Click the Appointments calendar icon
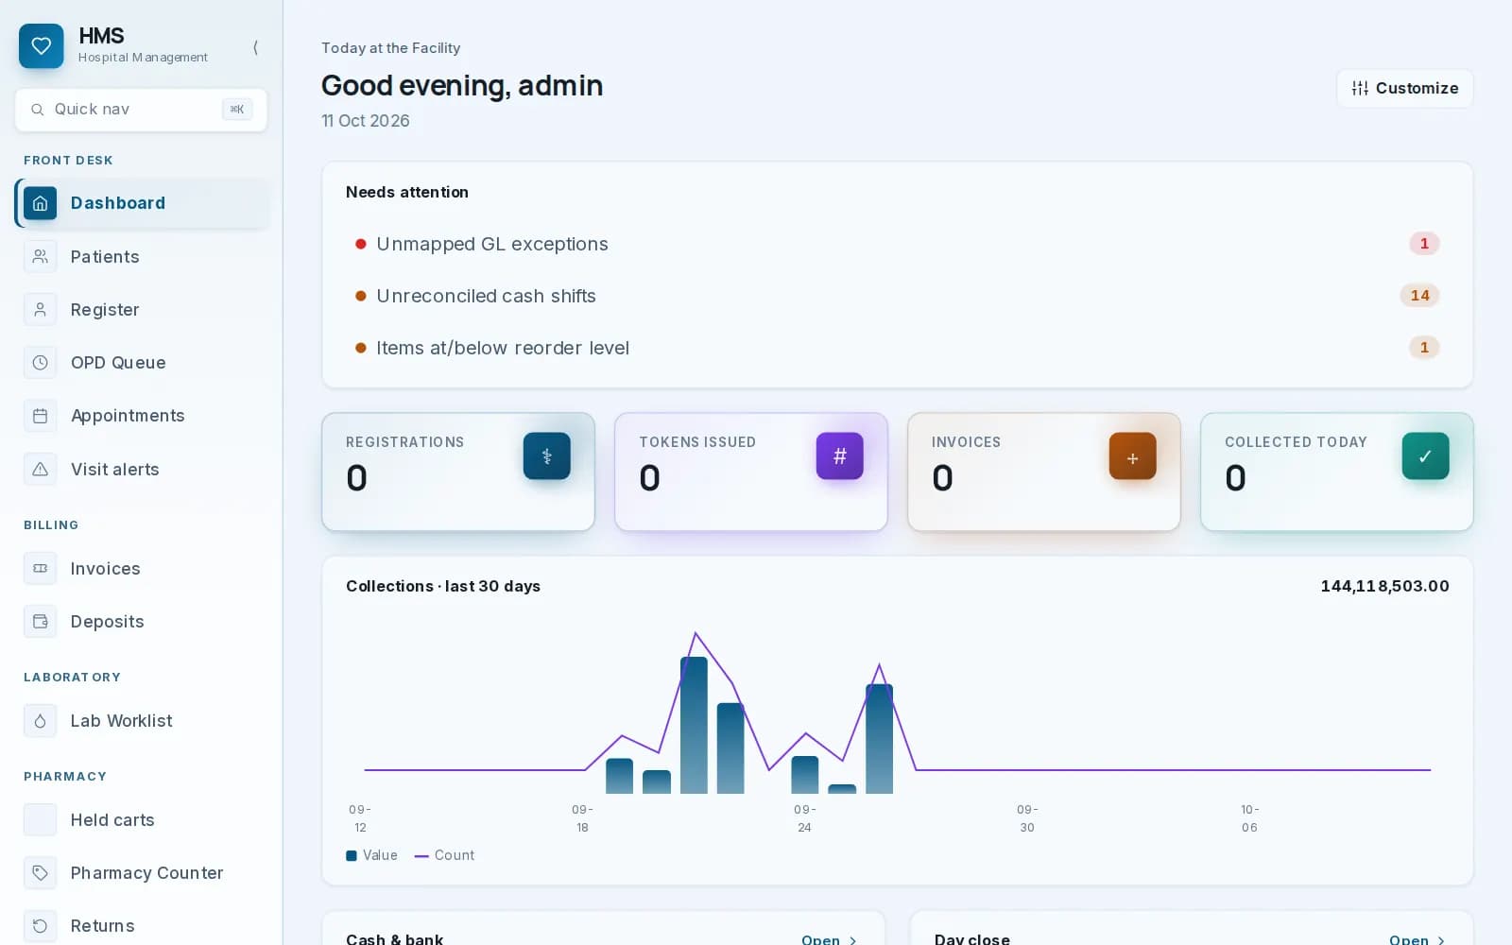Viewport: 1512px width, 945px height. (40, 416)
